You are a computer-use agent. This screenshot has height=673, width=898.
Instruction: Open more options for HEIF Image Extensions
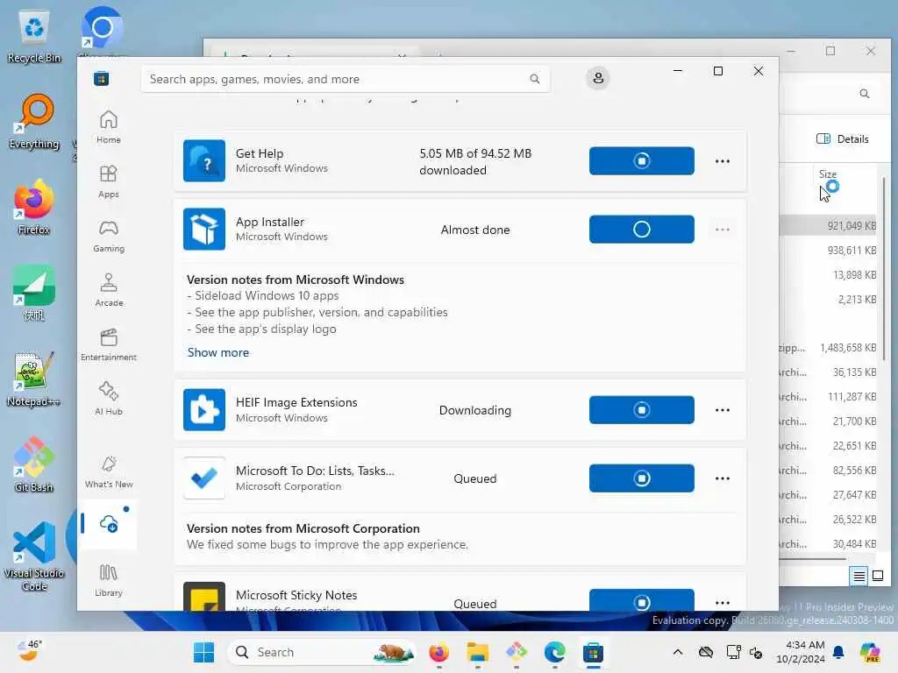(723, 410)
